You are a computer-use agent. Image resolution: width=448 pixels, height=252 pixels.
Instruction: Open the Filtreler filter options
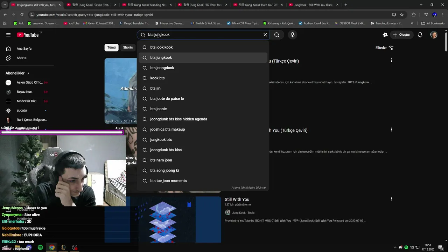coord(385,48)
